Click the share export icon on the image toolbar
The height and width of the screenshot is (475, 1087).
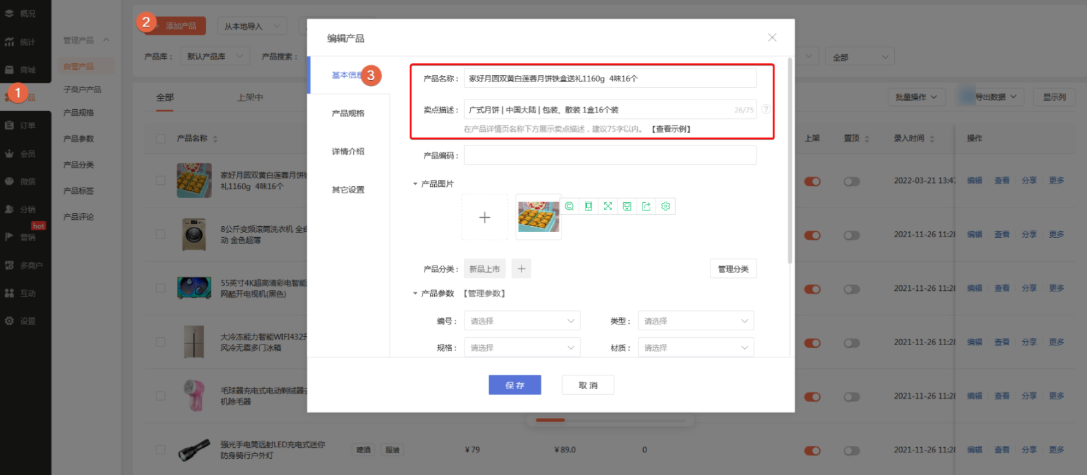pos(646,206)
